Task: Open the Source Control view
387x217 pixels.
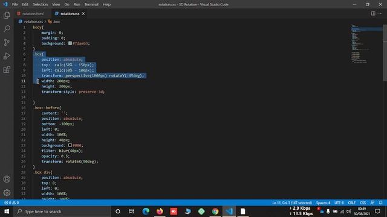Action: pyautogui.click(x=7, y=42)
